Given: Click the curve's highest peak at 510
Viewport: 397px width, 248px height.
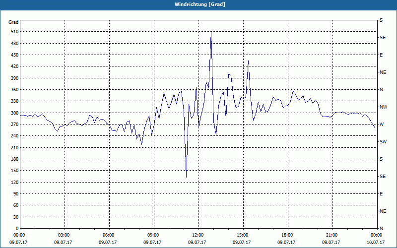Looking at the screenshot, I should click(211, 32).
